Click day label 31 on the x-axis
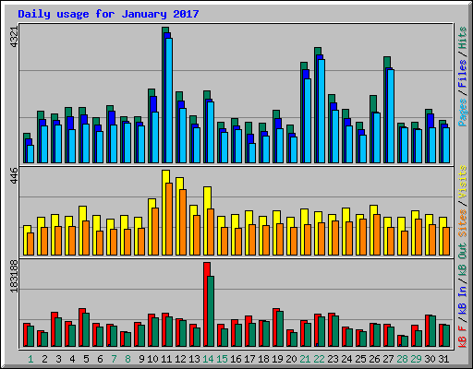 (x=443, y=359)
